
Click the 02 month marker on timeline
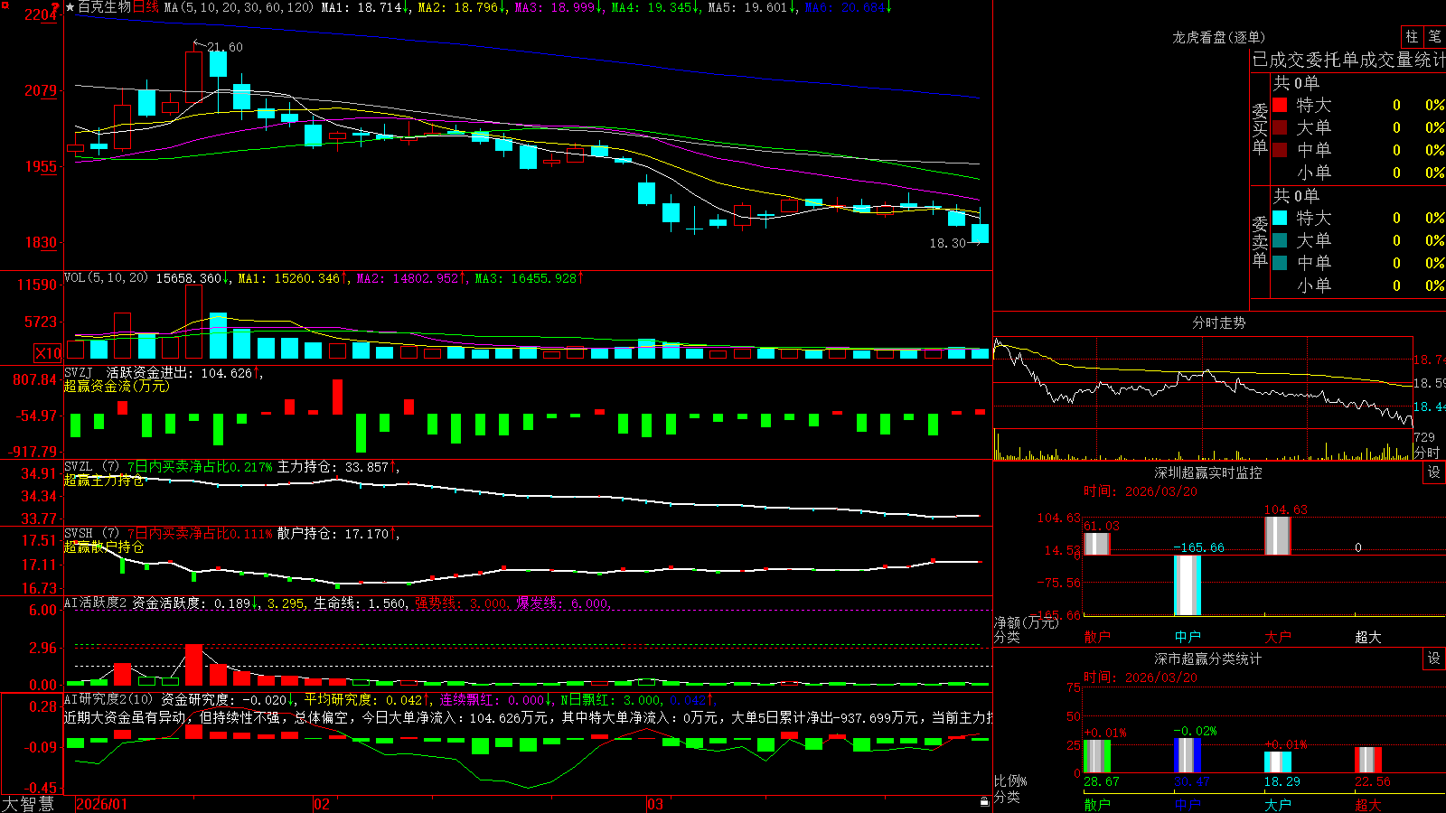tap(322, 804)
